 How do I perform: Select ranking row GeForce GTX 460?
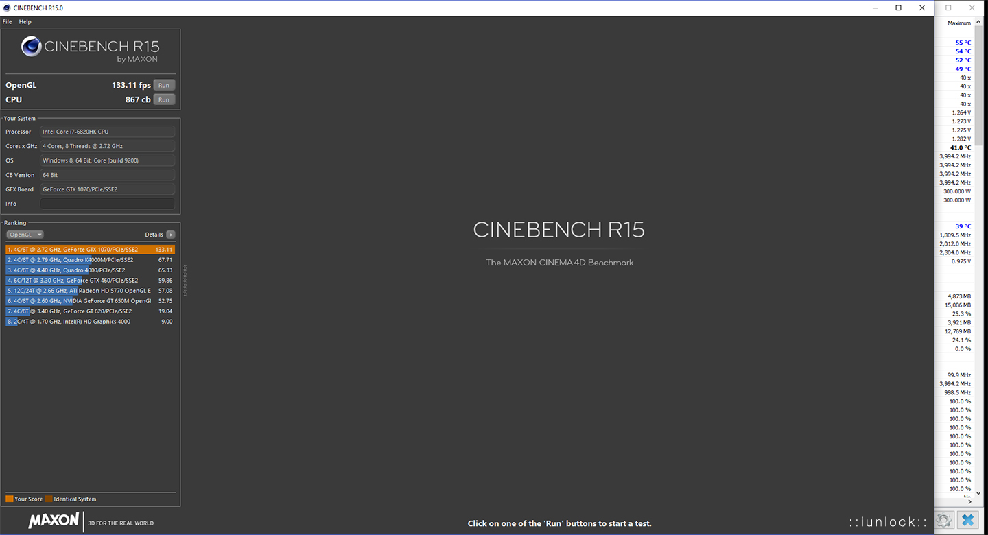pos(90,281)
